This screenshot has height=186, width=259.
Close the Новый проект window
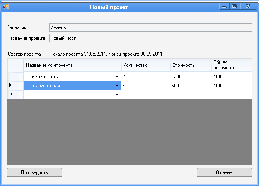(248, 7)
